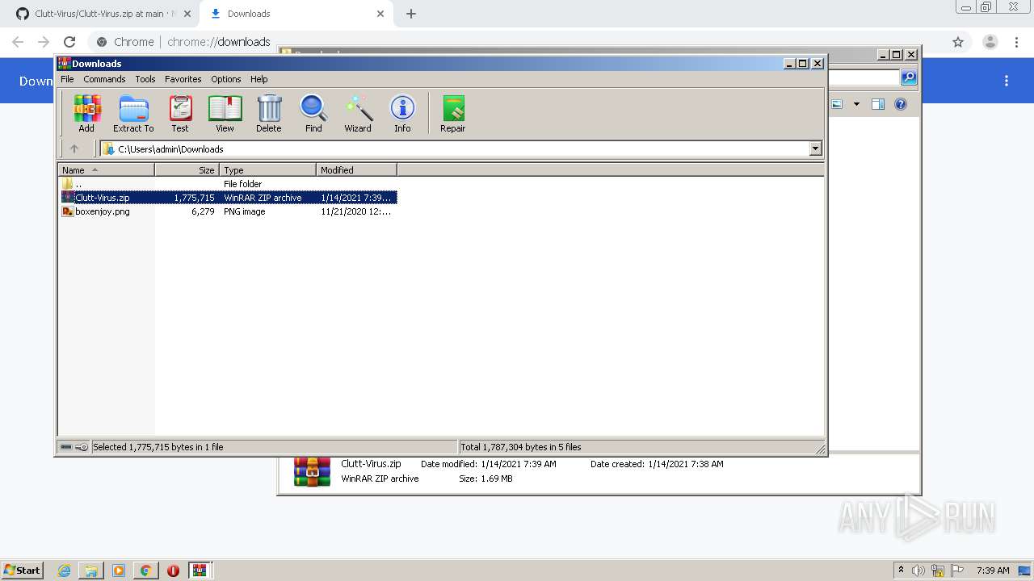Viewport: 1034px width, 581px height.
Task: Select boxenjoy.png in file list
Action: pyautogui.click(x=228, y=211)
